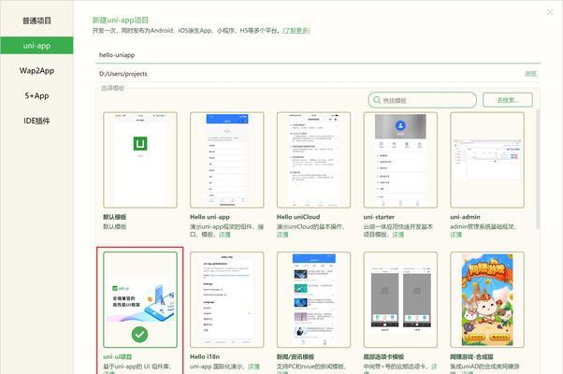
Task: Click the search magnifier icon
Action: pyautogui.click(x=377, y=100)
